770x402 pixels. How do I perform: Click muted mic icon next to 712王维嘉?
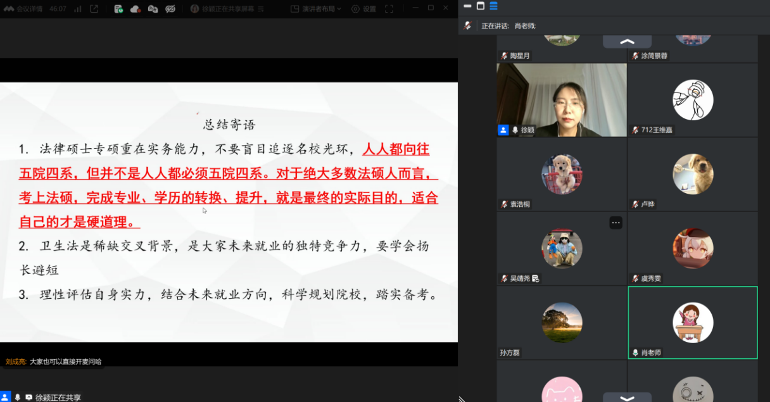[635, 130]
